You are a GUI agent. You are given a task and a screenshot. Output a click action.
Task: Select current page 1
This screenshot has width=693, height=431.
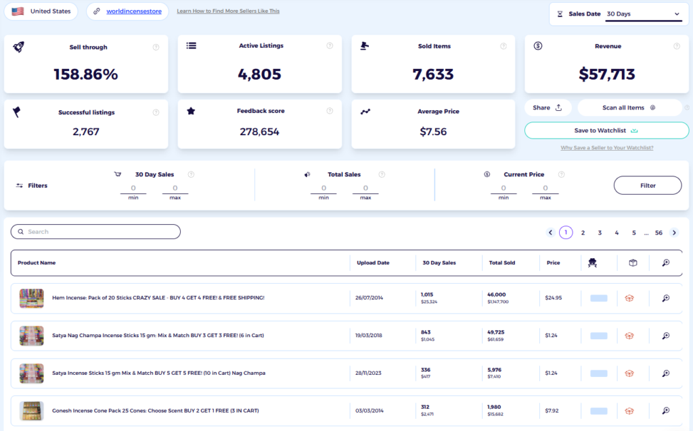coord(566,232)
